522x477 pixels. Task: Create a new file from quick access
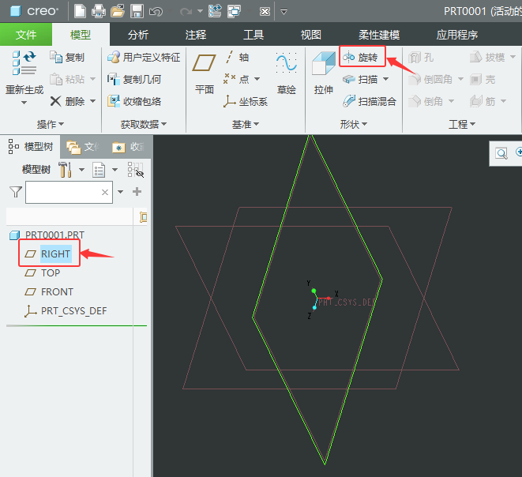click(x=80, y=11)
